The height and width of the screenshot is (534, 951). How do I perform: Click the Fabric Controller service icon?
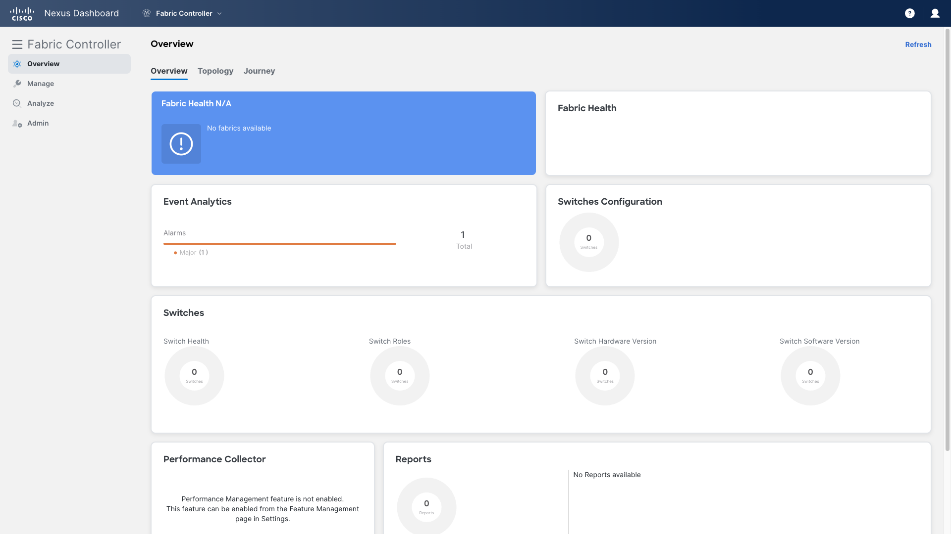147,13
